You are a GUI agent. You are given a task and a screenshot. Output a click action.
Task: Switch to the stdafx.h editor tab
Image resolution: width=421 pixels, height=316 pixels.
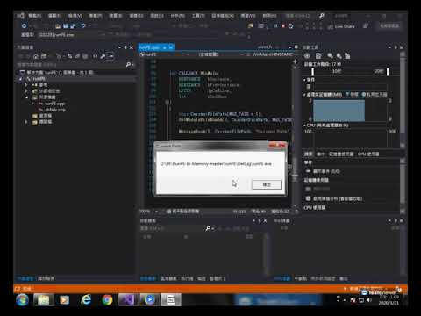point(265,47)
